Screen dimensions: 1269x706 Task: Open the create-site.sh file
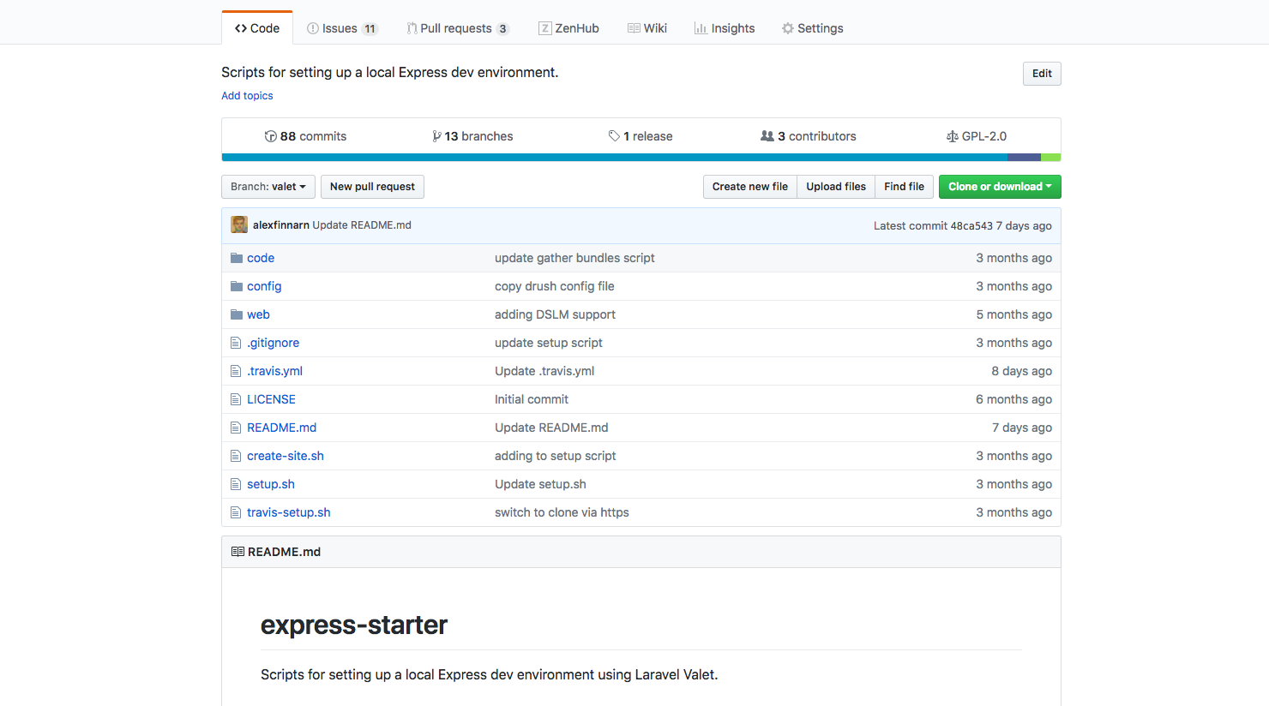click(286, 456)
